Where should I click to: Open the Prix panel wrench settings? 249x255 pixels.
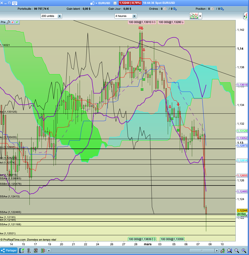coord(8,22)
